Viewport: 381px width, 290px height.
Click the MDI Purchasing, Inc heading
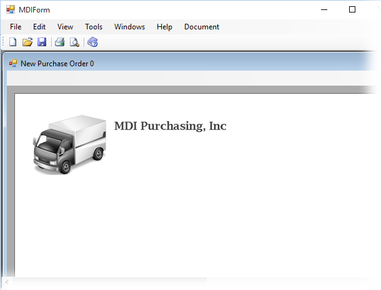click(x=171, y=126)
